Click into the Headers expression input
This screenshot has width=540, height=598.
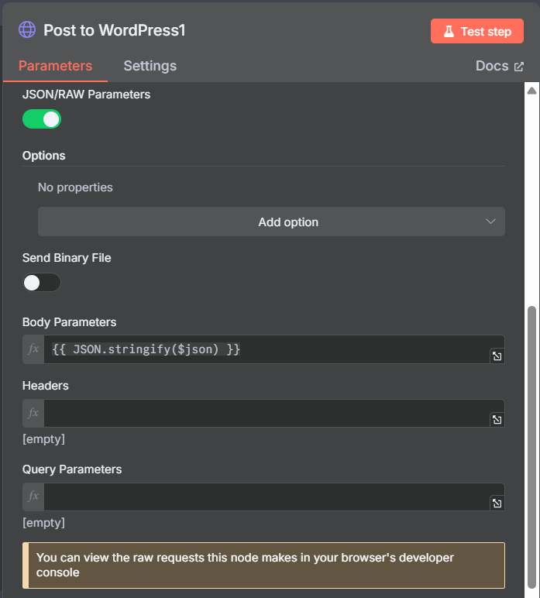click(267, 413)
